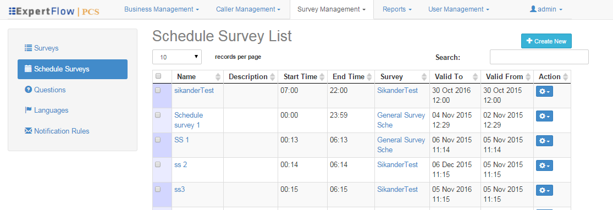The width and height of the screenshot is (613, 210).
Task: Open the Business Management menu
Action: click(x=162, y=9)
